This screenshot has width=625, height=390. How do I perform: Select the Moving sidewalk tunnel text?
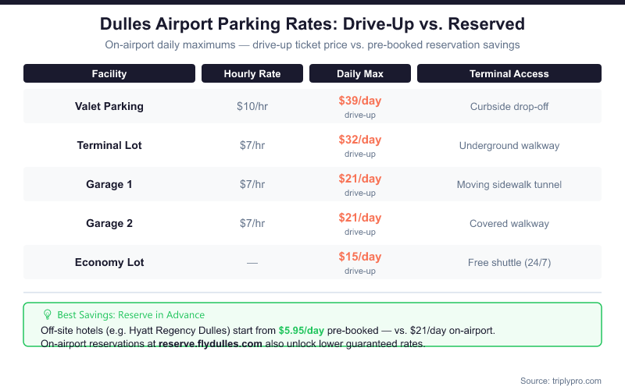[x=509, y=184]
